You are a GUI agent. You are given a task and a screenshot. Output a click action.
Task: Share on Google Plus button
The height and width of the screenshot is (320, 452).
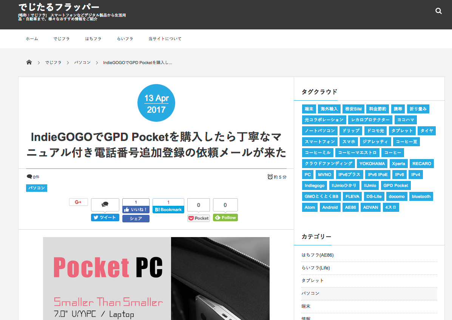pos(79,202)
